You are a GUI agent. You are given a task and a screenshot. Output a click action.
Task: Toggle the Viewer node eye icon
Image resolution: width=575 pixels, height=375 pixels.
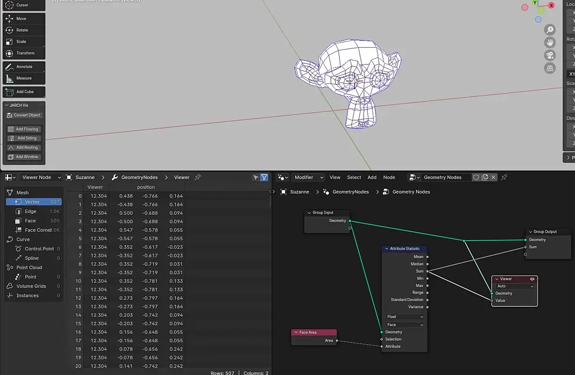[532, 279]
